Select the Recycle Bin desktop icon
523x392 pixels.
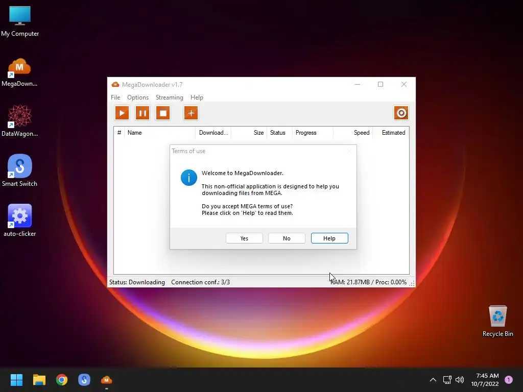pos(497,321)
